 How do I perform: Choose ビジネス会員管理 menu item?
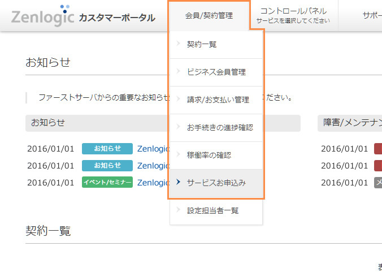216,72
